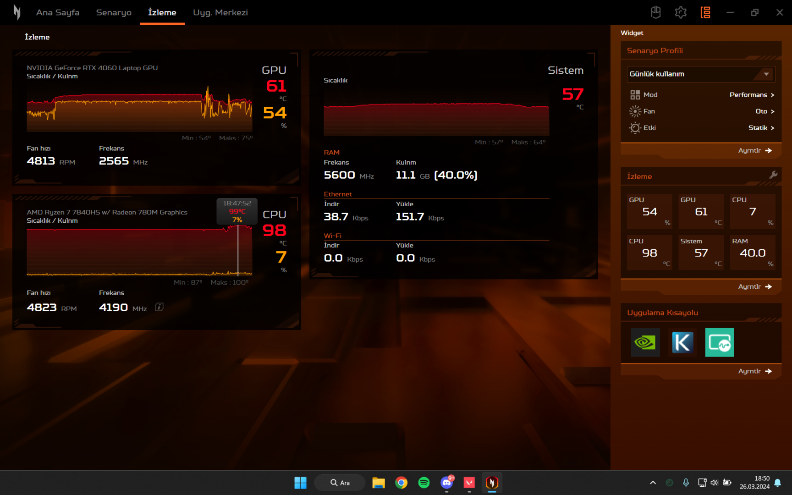Open the shield icon in the title bar
Screen dimensions: 792x495
pyautogui.click(x=656, y=12)
